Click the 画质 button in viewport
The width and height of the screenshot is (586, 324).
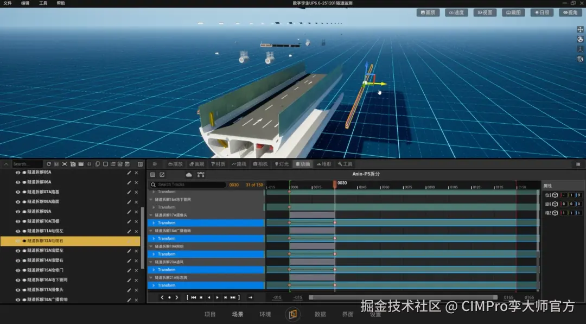coord(428,12)
